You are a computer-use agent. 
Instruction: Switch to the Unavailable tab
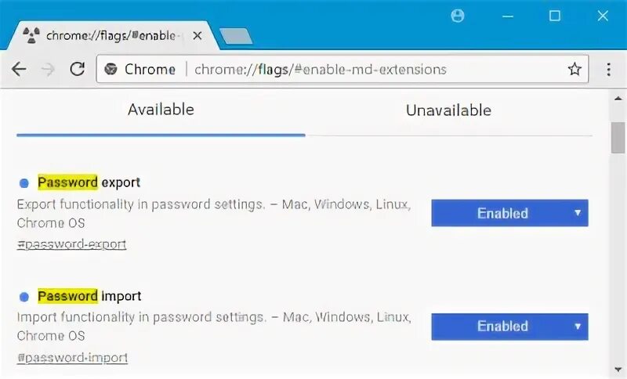[448, 110]
